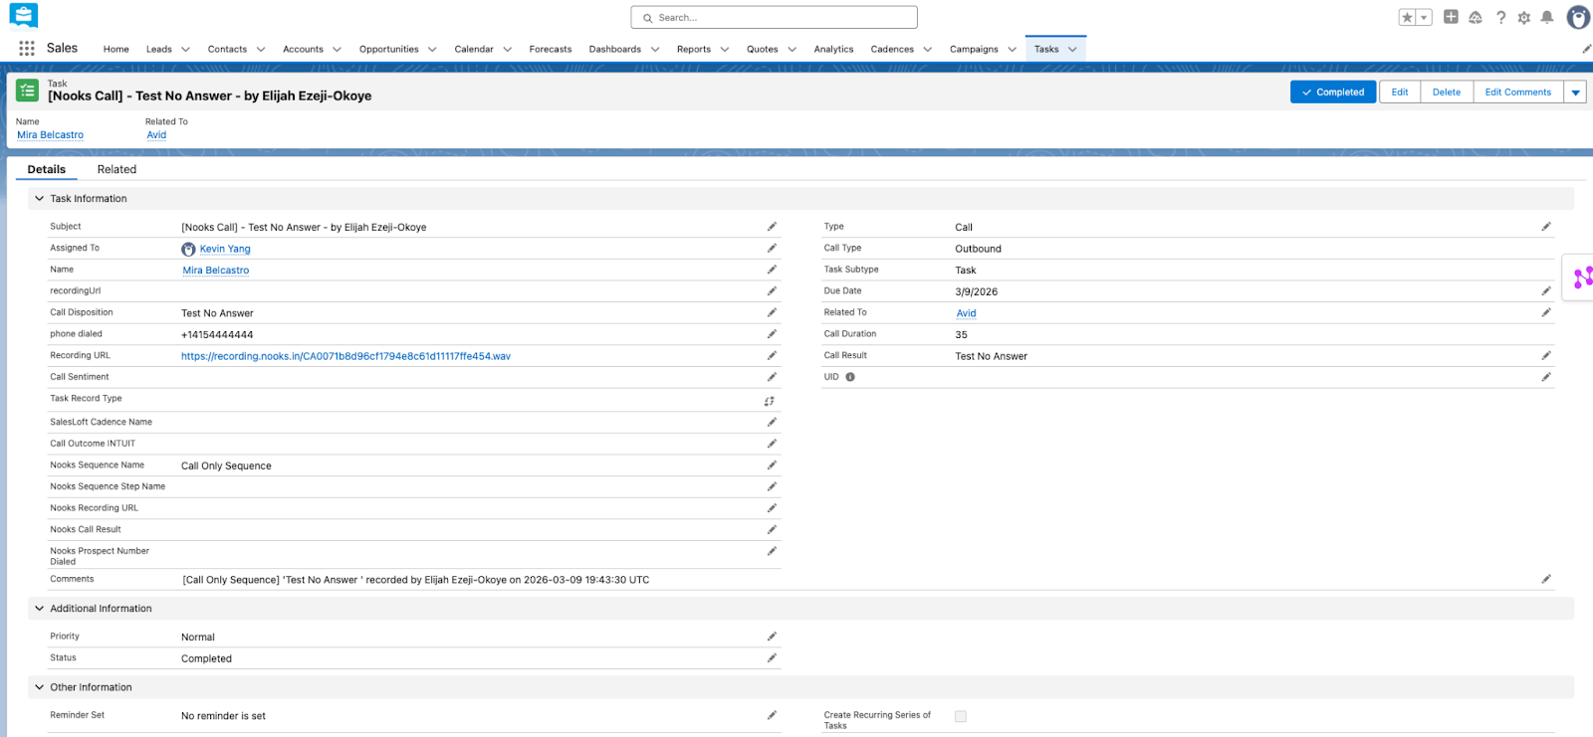Collapse the Other Information section
Viewport: 1593px width, 737px height.
pyautogui.click(x=40, y=687)
